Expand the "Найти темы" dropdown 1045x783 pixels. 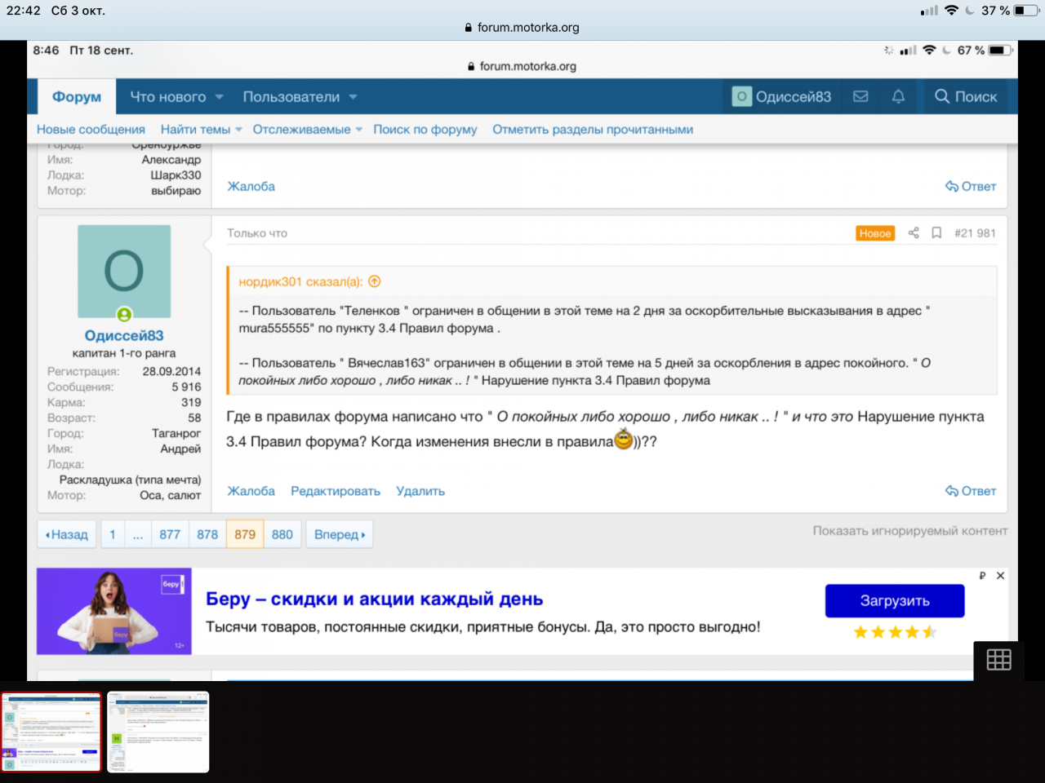[x=238, y=130]
